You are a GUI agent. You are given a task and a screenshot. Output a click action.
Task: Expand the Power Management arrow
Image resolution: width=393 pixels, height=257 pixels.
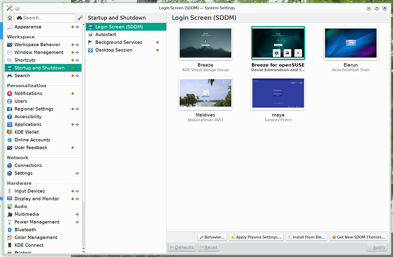coord(77,222)
